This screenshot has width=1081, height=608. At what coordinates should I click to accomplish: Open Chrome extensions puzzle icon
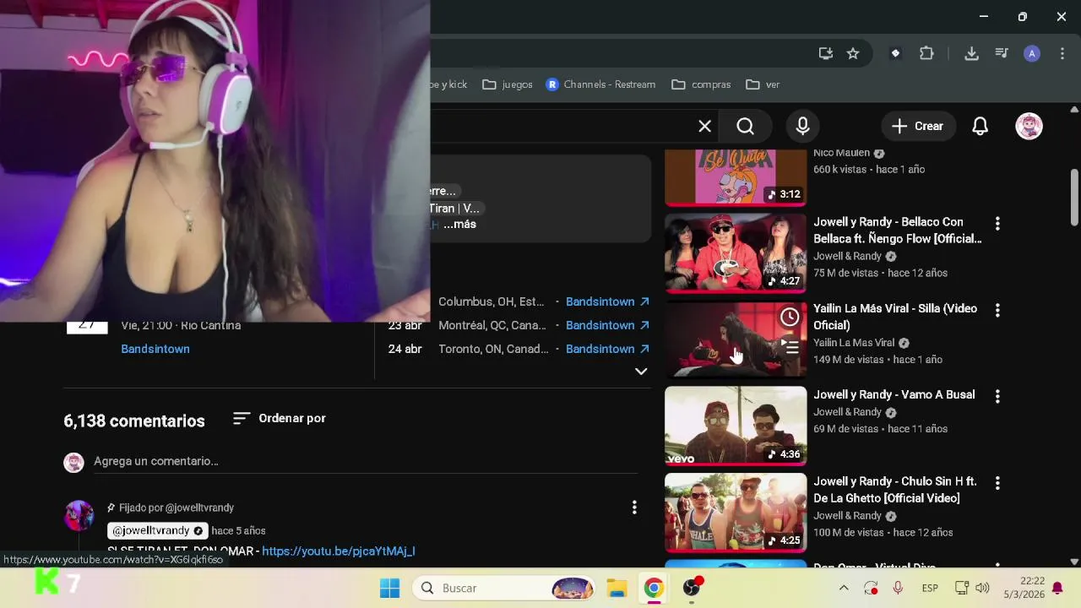pos(926,53)
